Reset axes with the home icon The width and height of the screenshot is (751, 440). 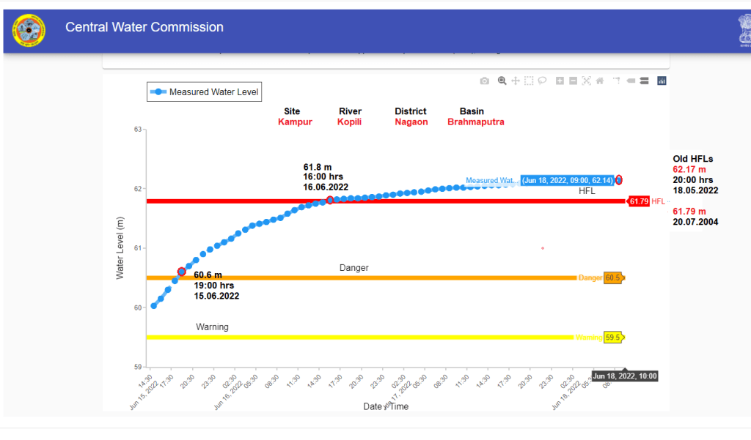(599, 81)
